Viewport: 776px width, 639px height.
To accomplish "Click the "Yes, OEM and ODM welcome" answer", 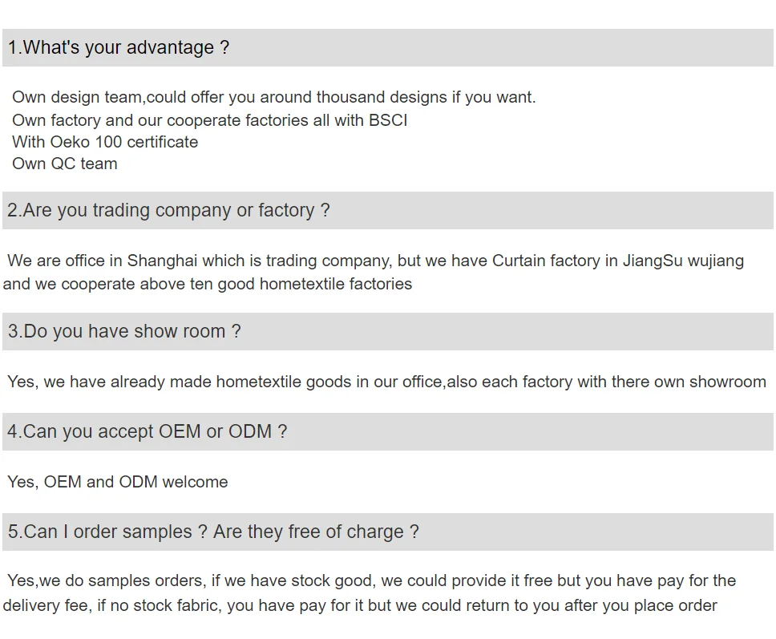I will (x=118, y=483).
